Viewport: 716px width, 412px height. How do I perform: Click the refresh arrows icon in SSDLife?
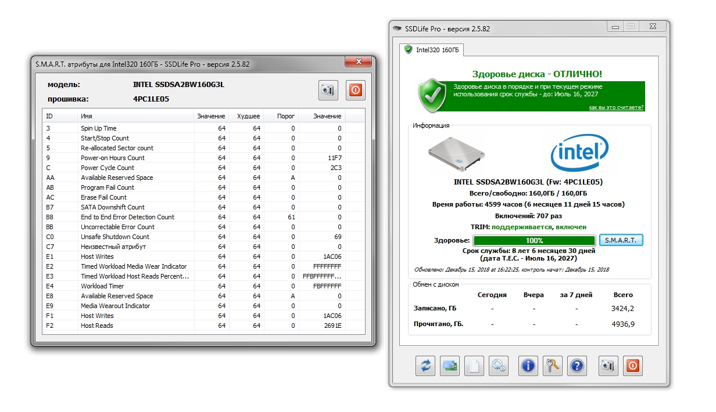pyautogui.click(x=425, y=366)
